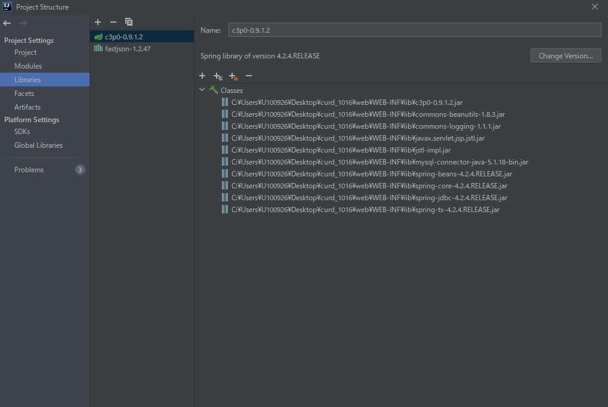Click the Classes hammer icon
The image size is (608, 407).
pos(214,90)
